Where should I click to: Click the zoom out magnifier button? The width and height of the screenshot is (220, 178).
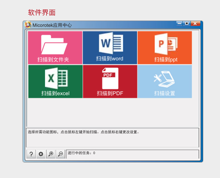click(60, 154)
